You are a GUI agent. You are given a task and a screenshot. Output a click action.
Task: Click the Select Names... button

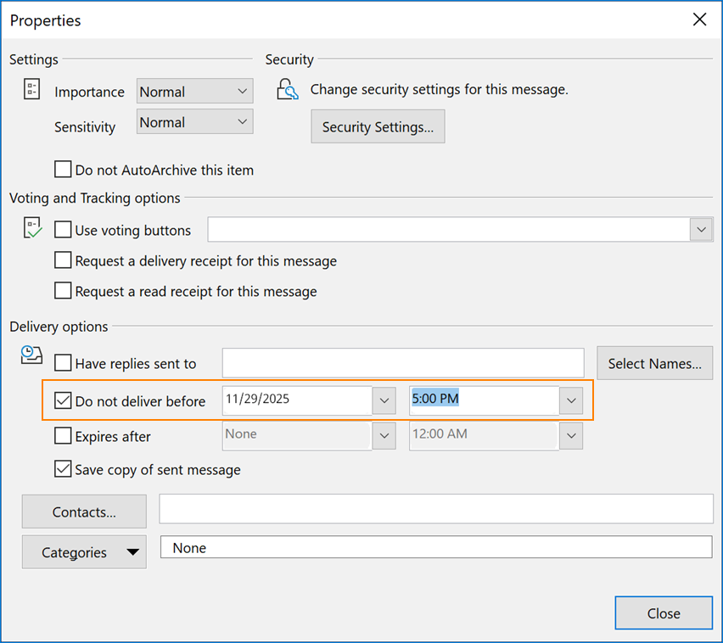pyautogui.click(x=655, y=363)
